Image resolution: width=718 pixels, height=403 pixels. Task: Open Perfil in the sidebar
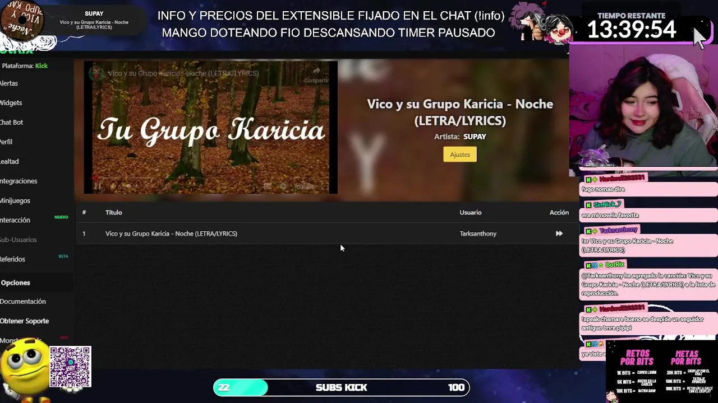pos(6,142)
